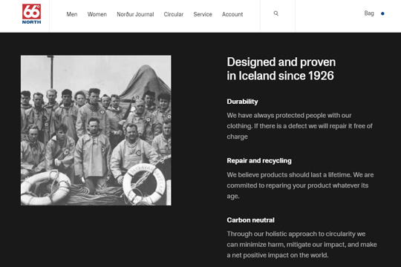This screenshot has height=267, width=401.
Task: Click the 'Repair and recycling' heading
Action: 259,161
